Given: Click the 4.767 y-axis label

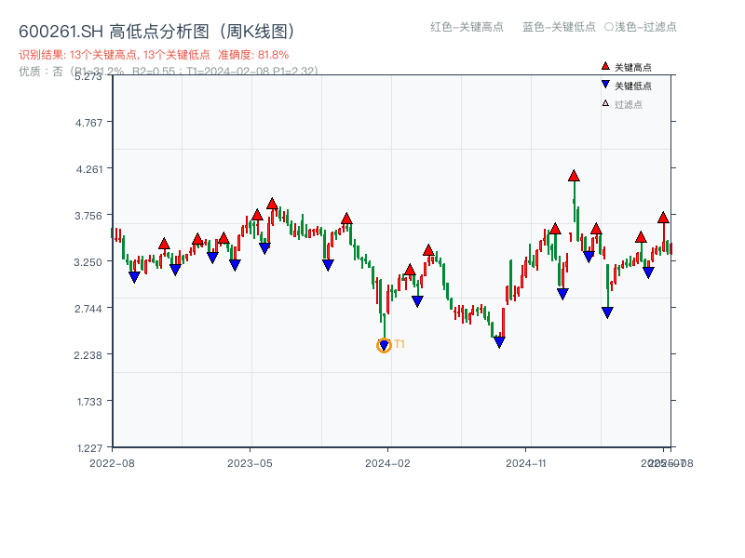Looking at the screenshot, I should (88, 123).
